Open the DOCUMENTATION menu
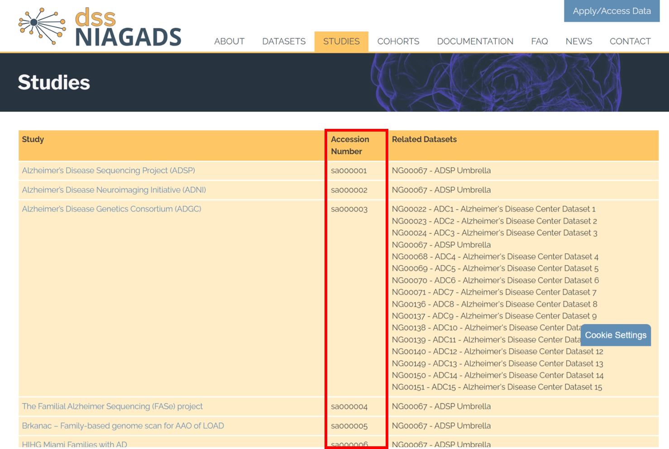This screenshot has height=449, width=669. (475, 42)
